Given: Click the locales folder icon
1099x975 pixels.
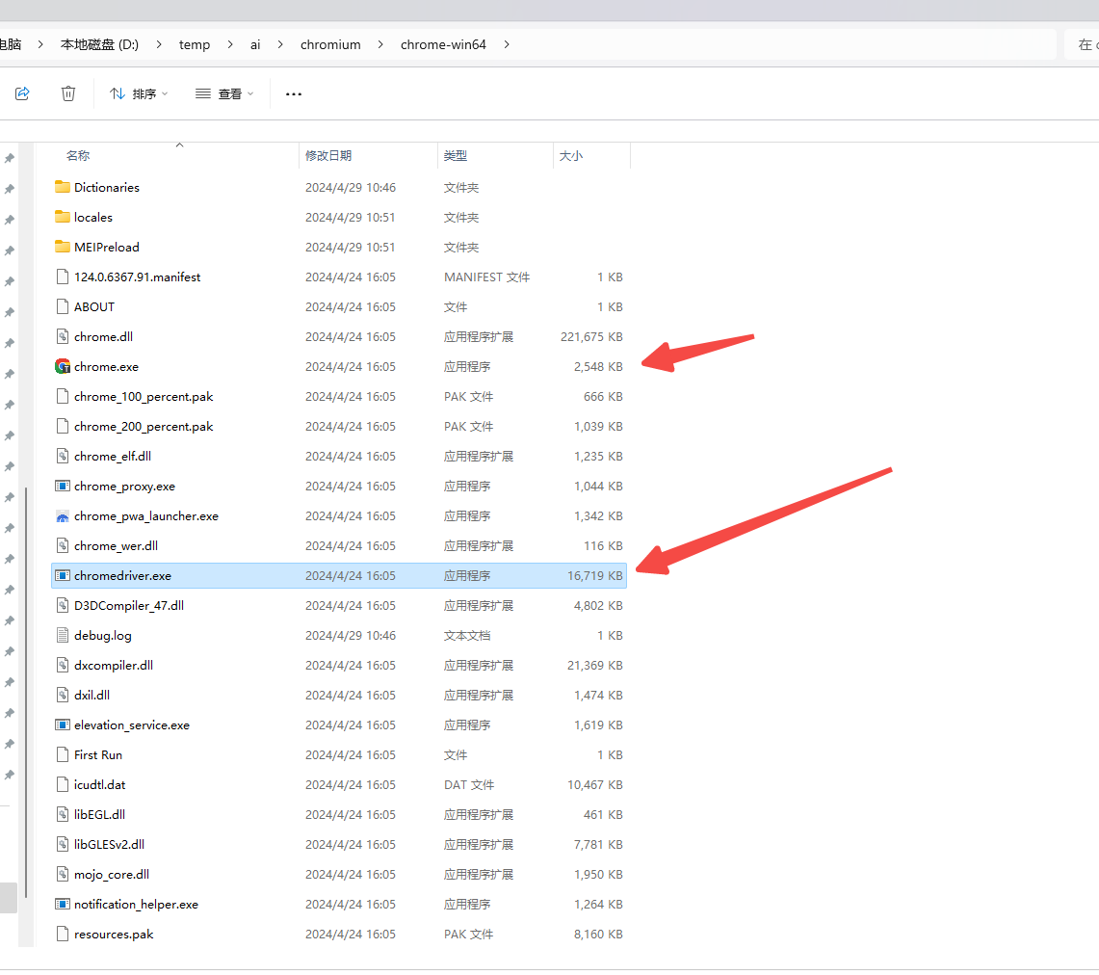Looking at the screenshot, I should (x=63, y=217).
